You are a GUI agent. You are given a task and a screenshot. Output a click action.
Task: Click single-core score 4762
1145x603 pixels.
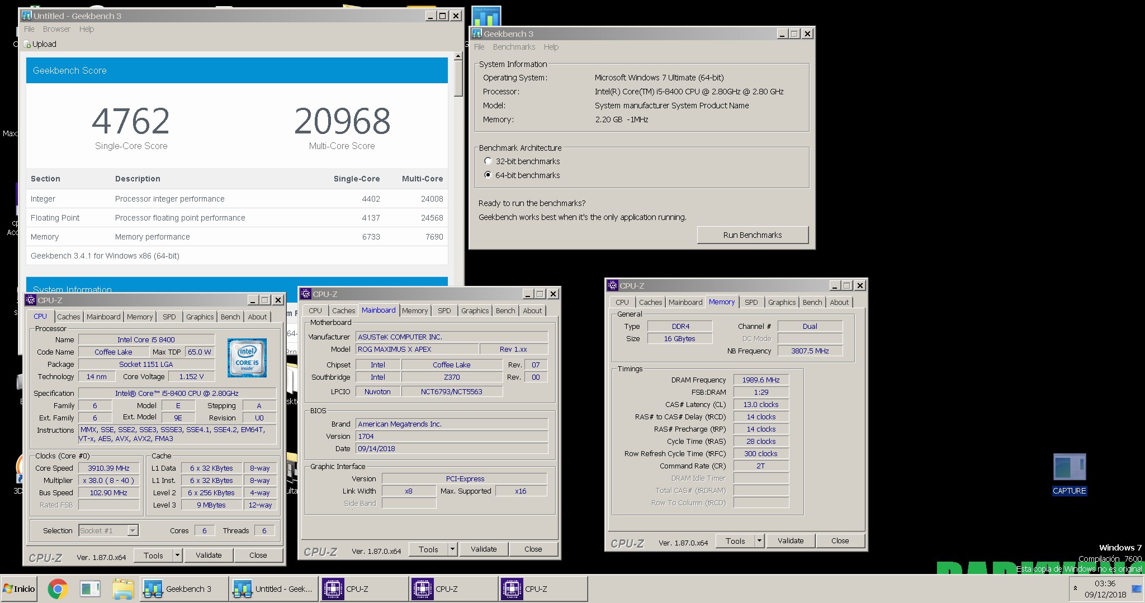(131, 121)
